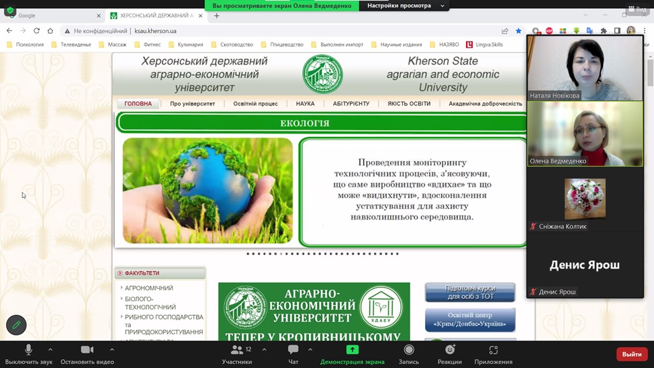Select Сніжана Колтик participant tile

pyautogui.click(x=585, y=199)
